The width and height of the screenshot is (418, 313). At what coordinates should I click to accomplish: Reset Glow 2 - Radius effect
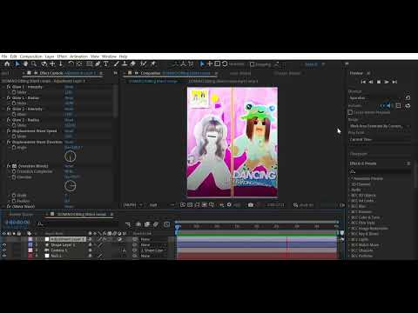[x=69, y=120]
